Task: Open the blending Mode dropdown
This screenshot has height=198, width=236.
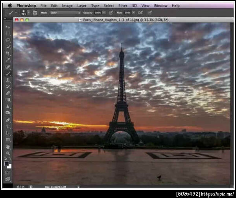Action: [65, 13]
